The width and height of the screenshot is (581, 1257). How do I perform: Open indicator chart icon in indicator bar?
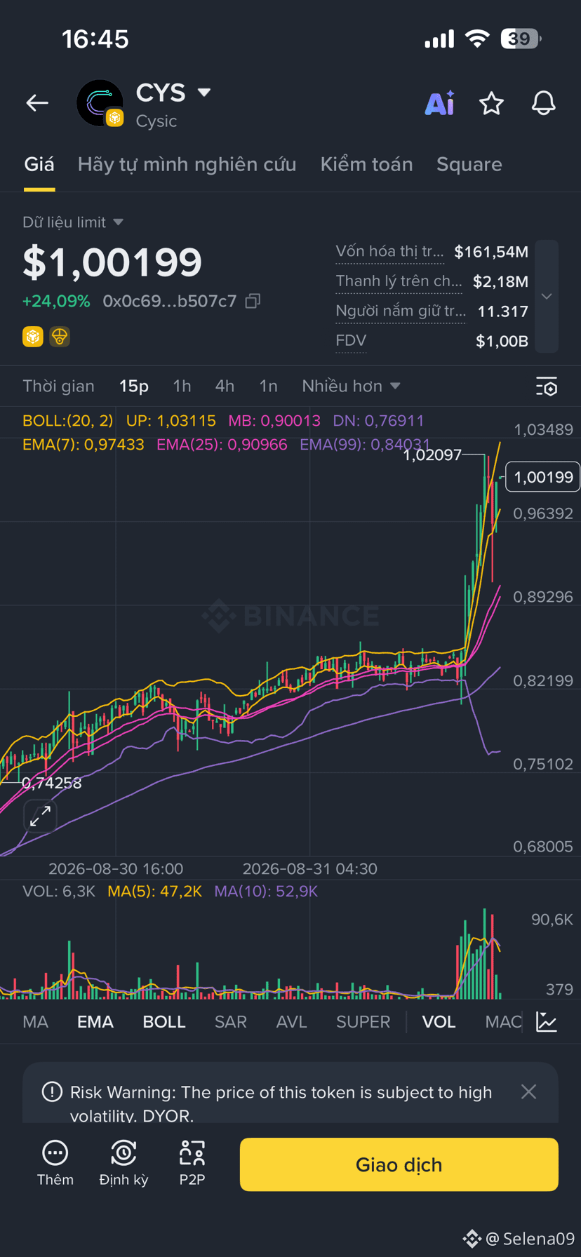pyautogui.click(x=547, y=1021)
